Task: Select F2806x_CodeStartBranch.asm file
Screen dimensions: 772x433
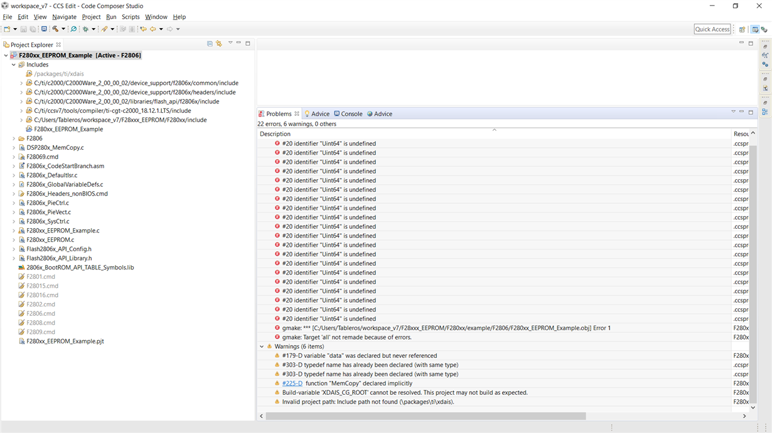Action: tap(65, 166)
